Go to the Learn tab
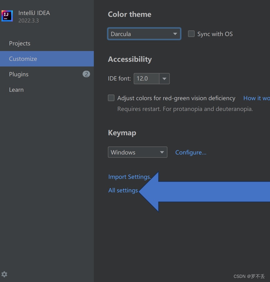The width and height of the screenshot is (270, 282). (47, 90)
